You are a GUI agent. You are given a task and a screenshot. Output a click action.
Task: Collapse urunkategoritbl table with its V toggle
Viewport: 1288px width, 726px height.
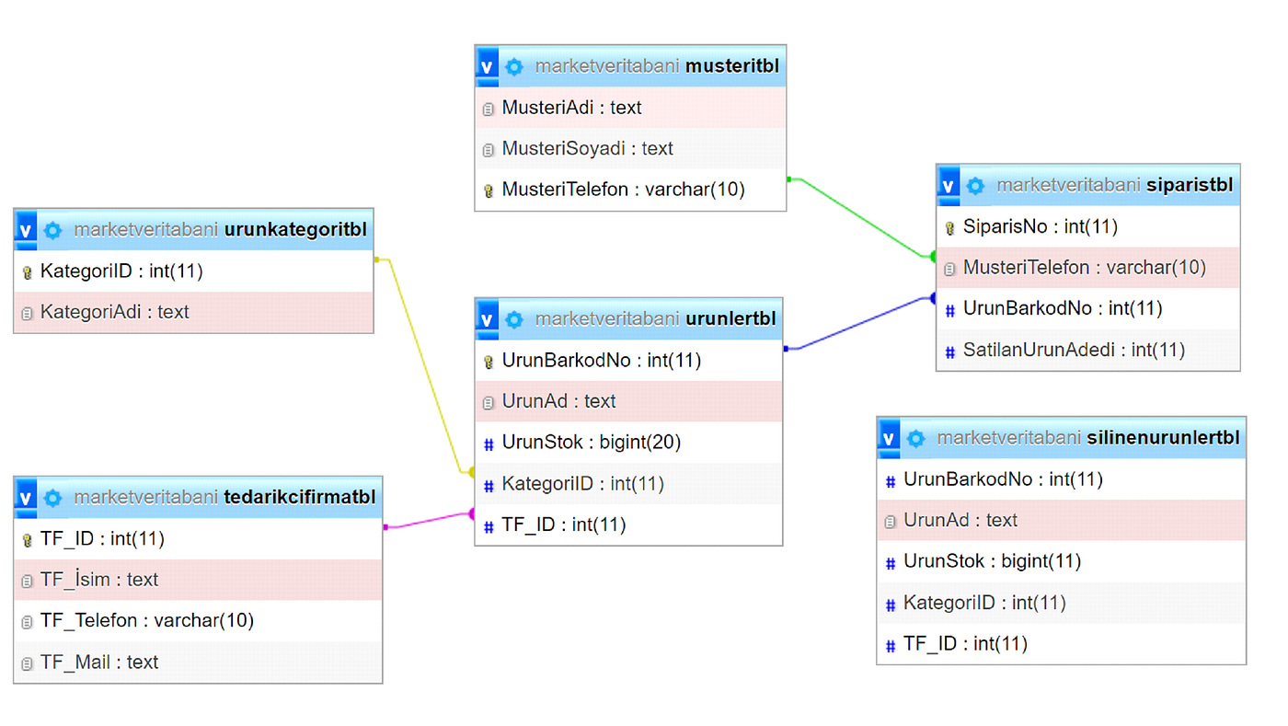26,230
